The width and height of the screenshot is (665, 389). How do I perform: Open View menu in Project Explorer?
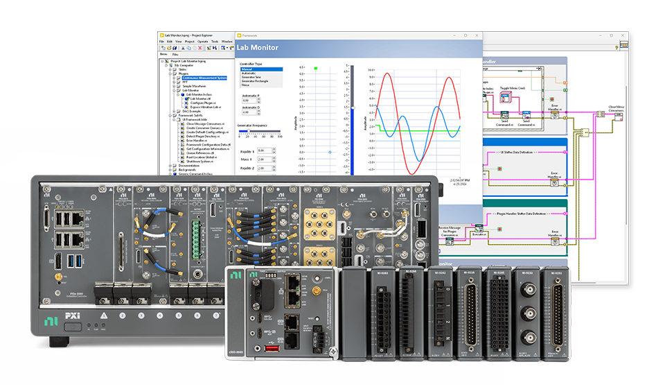point(179,42)
